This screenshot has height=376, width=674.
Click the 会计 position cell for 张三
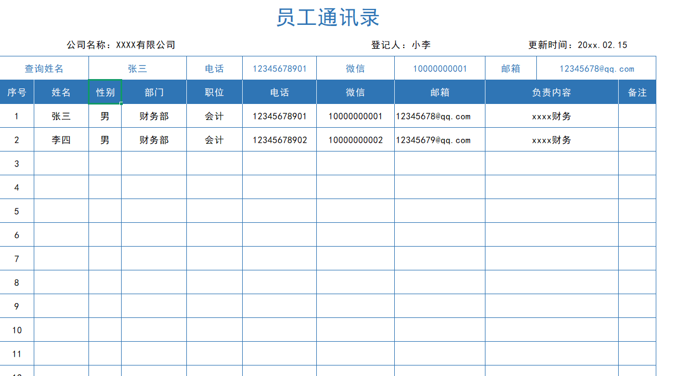click(215, 116)
